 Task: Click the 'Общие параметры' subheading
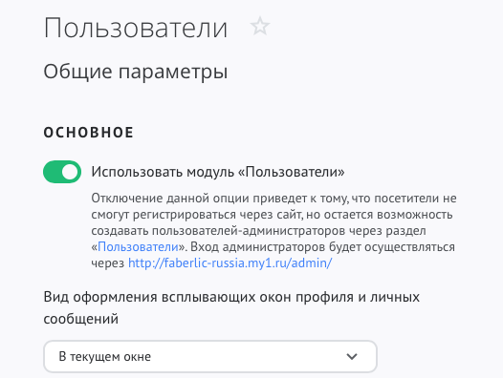(x=136, y=72)
